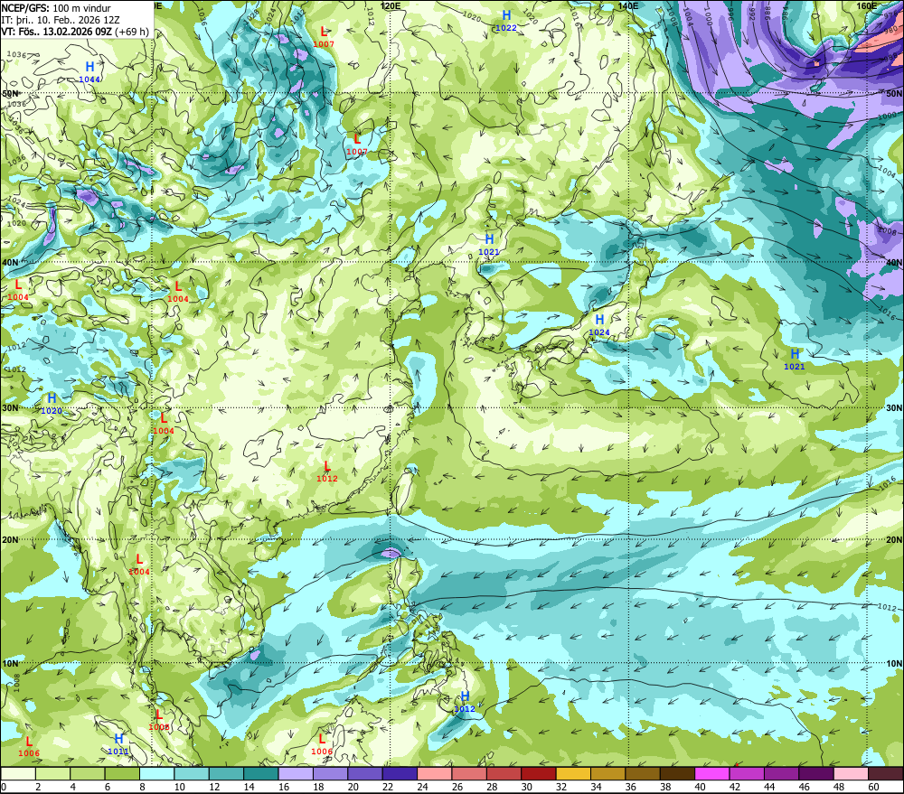The height and width of the screenshot is (794, 904).
Task: Click the 0–2 pale cream legend swatch
Action: tap(18, 774)
